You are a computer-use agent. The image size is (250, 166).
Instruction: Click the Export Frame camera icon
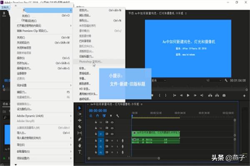pyautogui.click(x=224, y=95)
